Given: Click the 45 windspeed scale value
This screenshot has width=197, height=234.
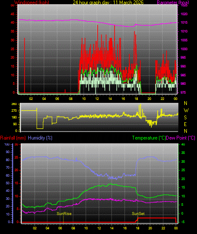Looking at the screenshot, I should [x=13, y=14].
